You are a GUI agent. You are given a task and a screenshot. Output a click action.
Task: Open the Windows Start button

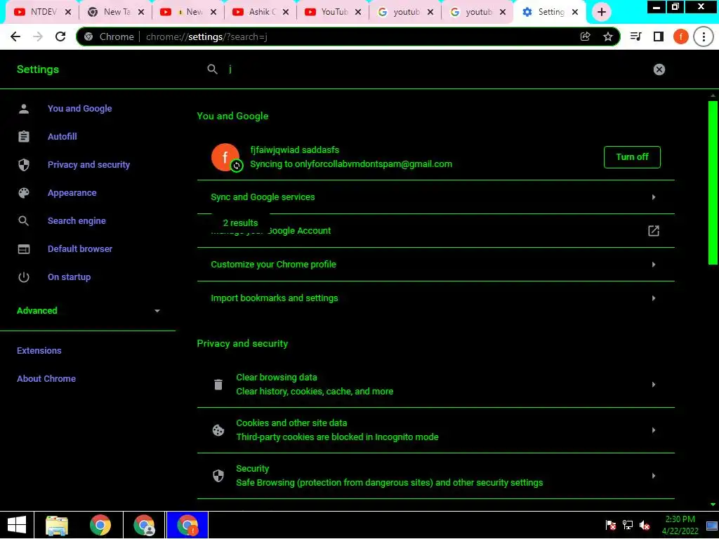[x=17, y=525]
